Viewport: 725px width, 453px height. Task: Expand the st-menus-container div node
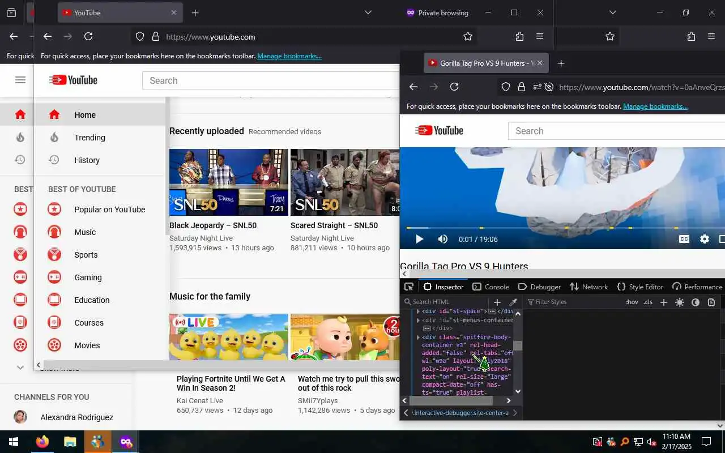coord(418,320)
